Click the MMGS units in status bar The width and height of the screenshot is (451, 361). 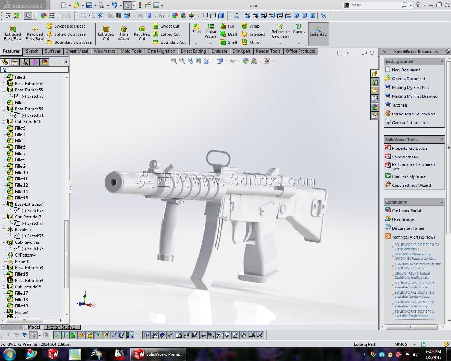pyautogui.click(x=401, y=344)
